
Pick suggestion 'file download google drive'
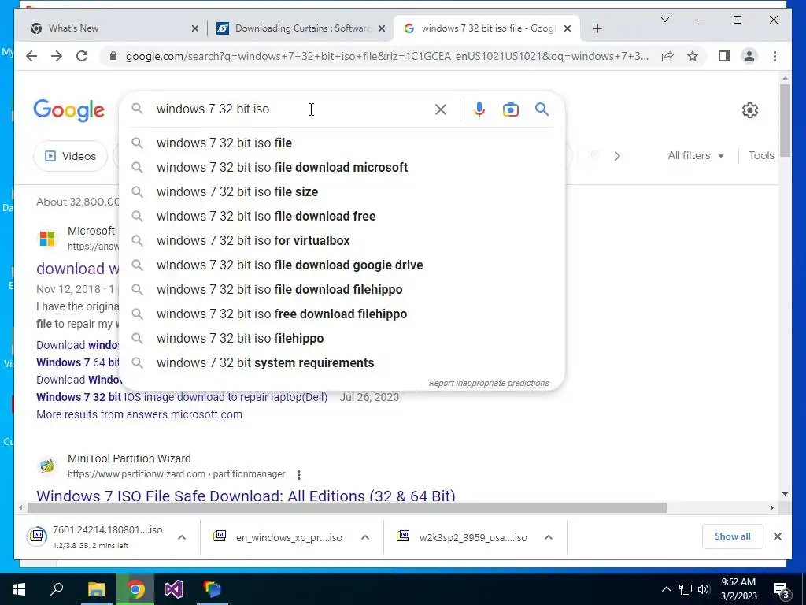tap(342, 265)
